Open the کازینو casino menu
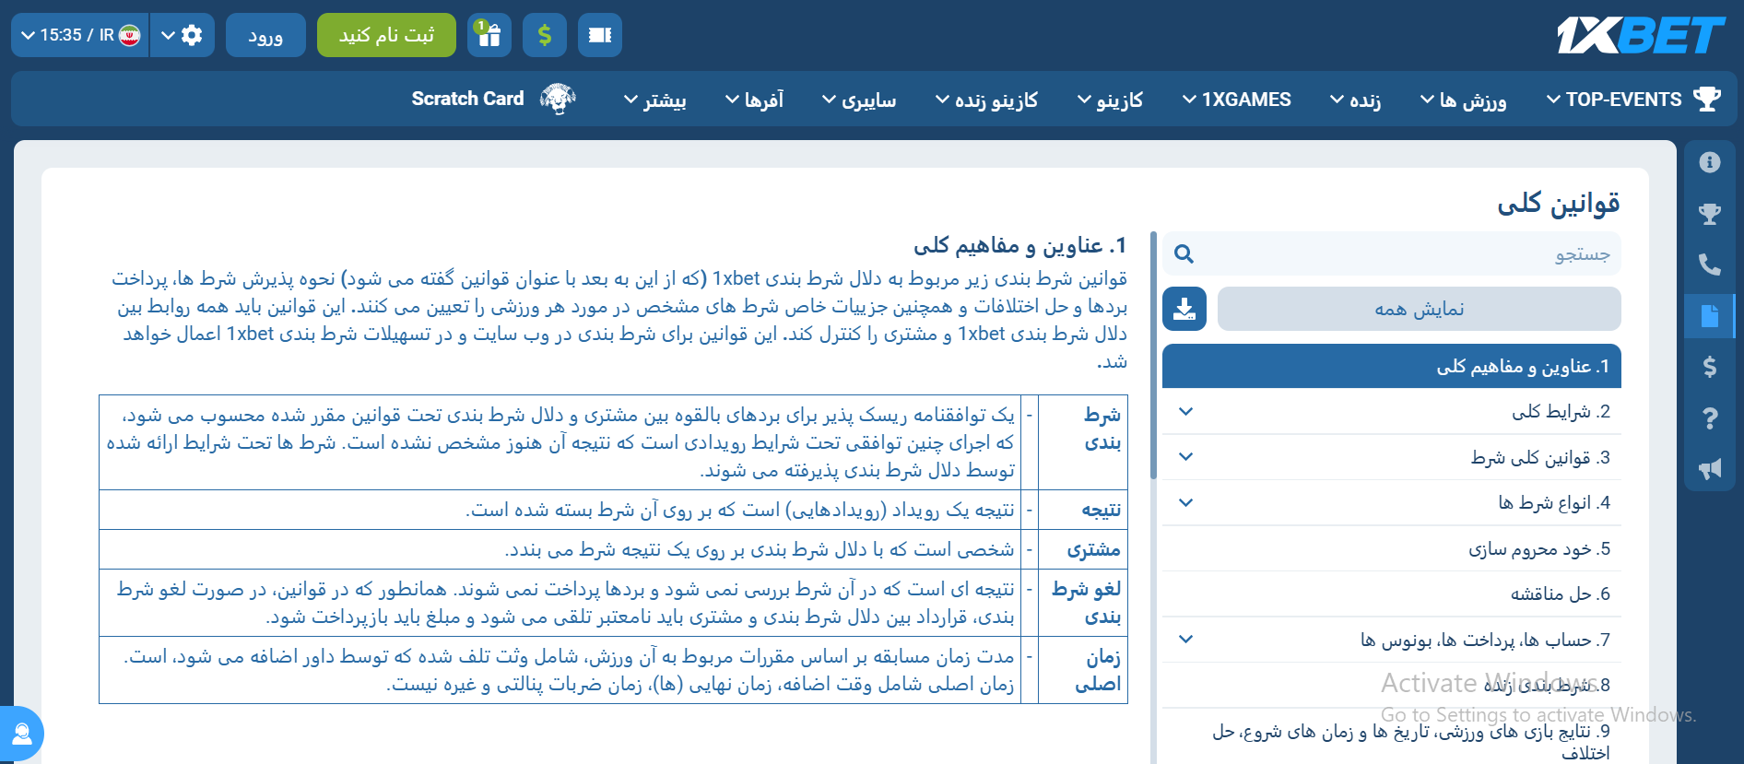 (1110, 99)
